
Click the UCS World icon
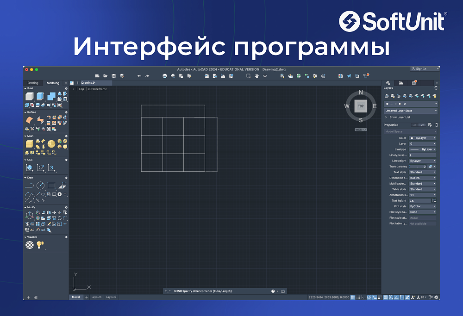tap(29, 167)
